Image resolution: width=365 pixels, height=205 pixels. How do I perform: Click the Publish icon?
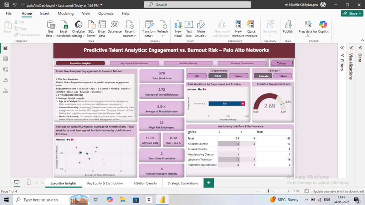[288, 25]
